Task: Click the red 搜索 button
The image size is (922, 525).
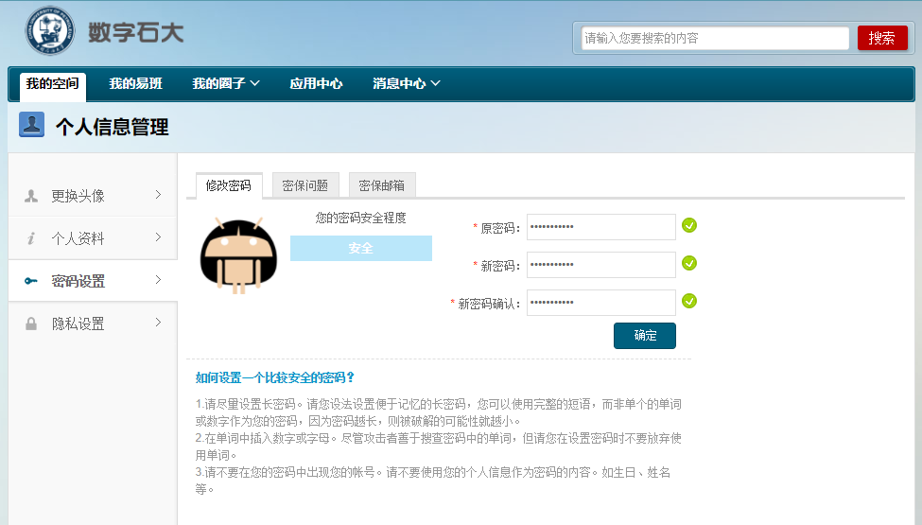Action: pos(882,38)
